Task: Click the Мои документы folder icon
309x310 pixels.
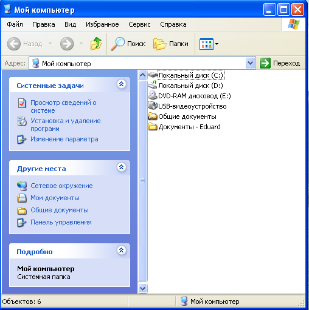Action: [x=22, y=198]
